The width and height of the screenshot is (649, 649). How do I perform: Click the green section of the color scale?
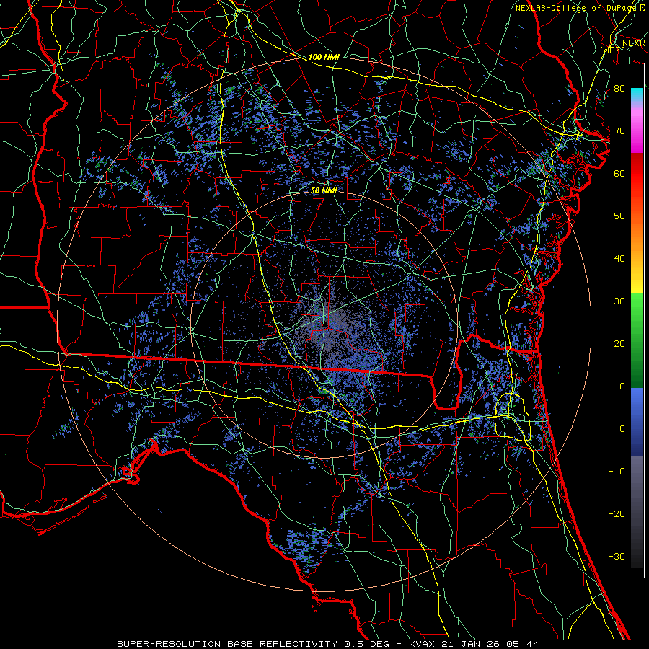coord(637,340)
